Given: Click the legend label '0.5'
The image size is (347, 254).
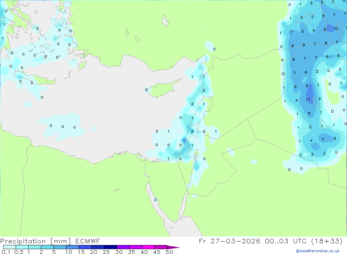Looking at the screenshot, I should (x=19, y=252).
